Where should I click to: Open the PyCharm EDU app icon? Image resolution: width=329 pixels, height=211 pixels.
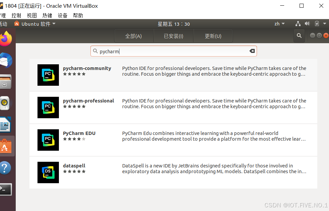48,140
